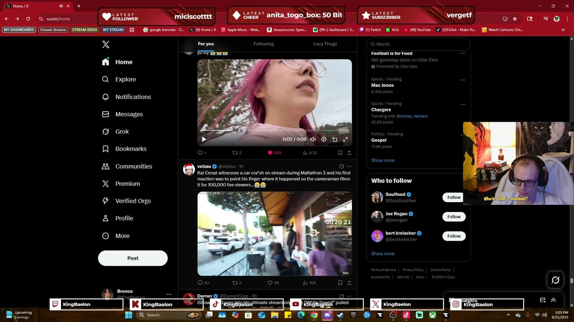Open Grok in X sidebar
Image resolution: width=574 pixels, height=322 pixels.
pyautogui.click(x=115, y=131)
